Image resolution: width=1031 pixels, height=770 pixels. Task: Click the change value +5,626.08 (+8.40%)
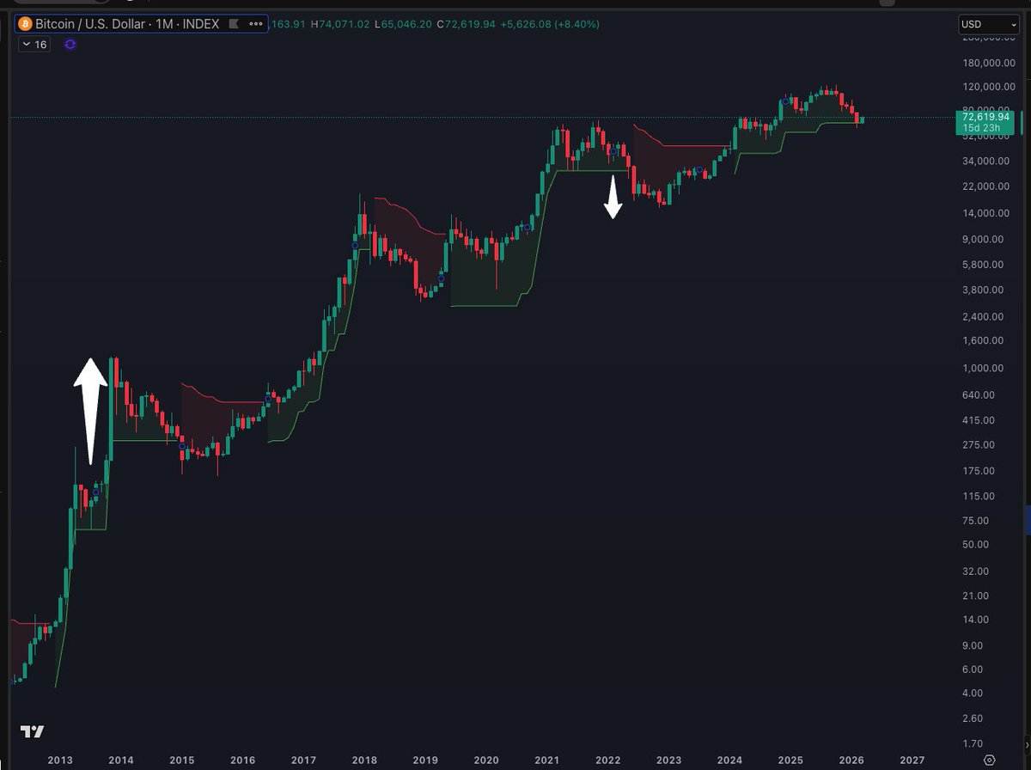pyautogui.click(x=551, y=24)
